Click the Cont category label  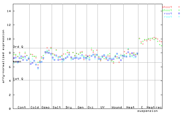[x=22, y=107]
